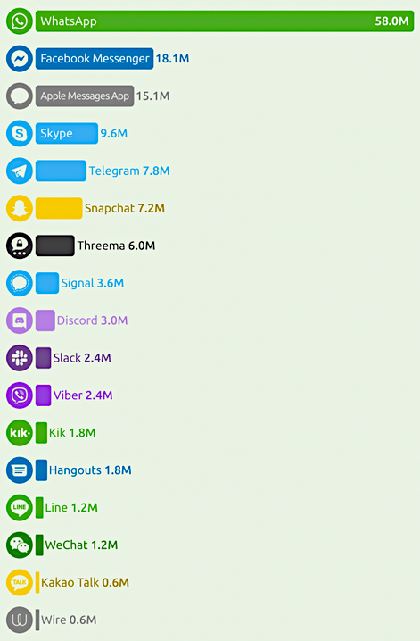This screenshot has height=641, width=420.
Task: Select the green LINE icon
Action: point(20,508)
